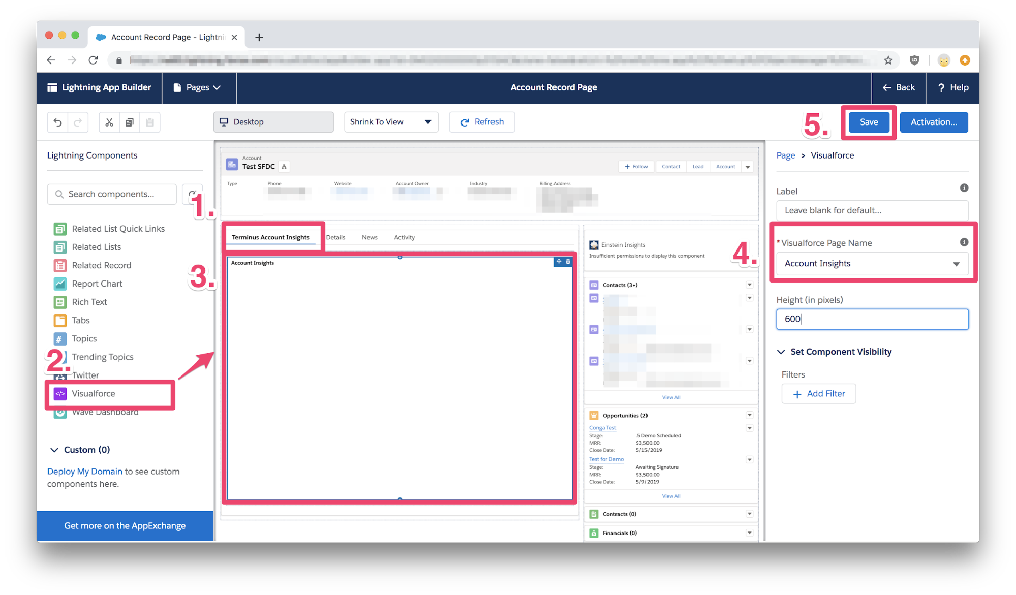Click the delete trash icon on Account Insights component
The height and width of the screenshot is (595, 1016).
pos(568,262)
